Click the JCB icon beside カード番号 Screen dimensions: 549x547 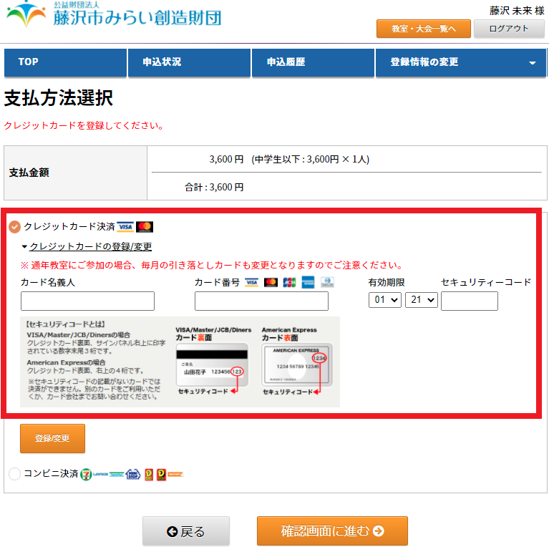pos(289,282)
